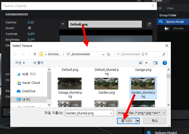Image resolution: width=189 pixels, height=134 pixels.
Task: Select the Sphere Model tree row
Action: tap(173, 22)
